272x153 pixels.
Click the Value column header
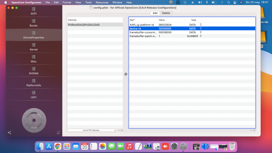[162, 20]
